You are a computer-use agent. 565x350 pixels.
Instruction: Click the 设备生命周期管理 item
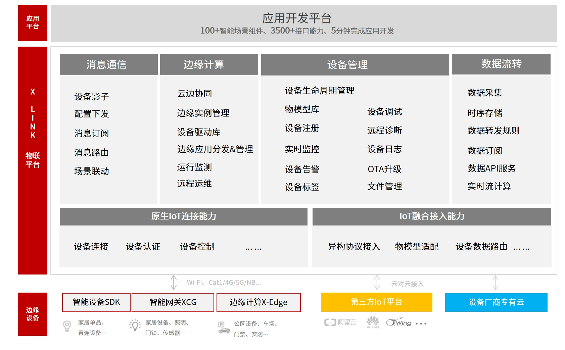(x=320, y=91)
